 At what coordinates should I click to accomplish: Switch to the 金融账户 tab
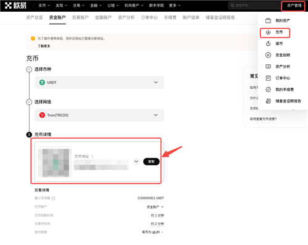click(103, 17)
